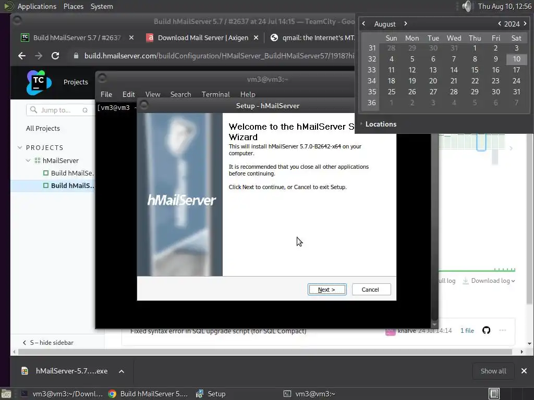The height and width of the screenshot is (400, 534).
Task: Select highlighted Build hMailS configuration
Action: [69, 186]
